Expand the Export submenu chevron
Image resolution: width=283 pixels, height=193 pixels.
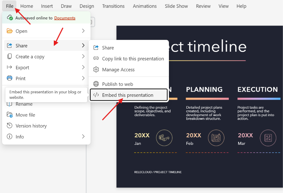pyautogui.click(x=83, y=67)
